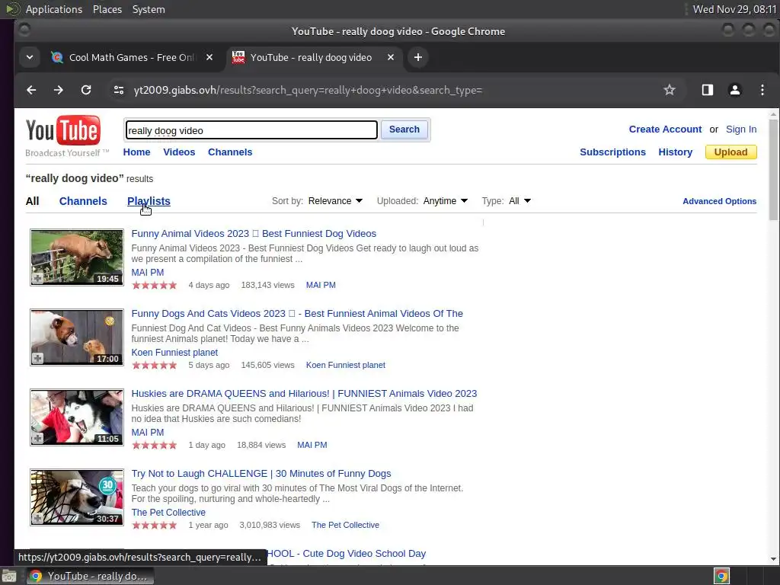
Task: Close the Cool Math Games tab
Action: 209,57
